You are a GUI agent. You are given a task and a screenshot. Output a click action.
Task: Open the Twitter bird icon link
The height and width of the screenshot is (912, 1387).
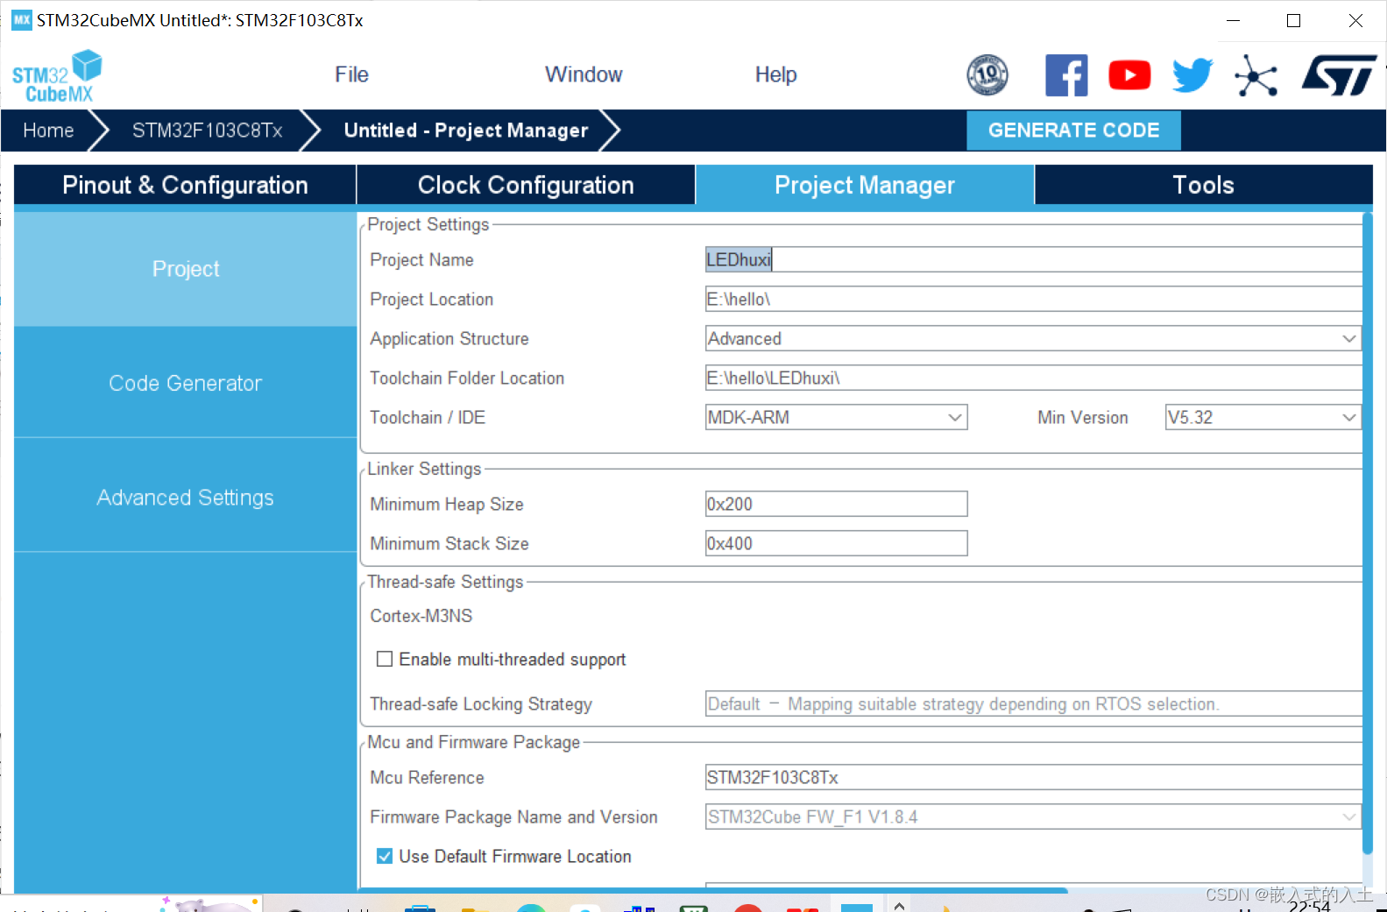click(1192, 75)
